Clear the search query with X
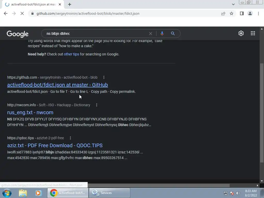This screenshot has height=198, width=264. [x=151, y=34]
